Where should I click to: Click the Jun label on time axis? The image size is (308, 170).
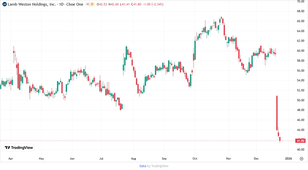click(72, 158)
